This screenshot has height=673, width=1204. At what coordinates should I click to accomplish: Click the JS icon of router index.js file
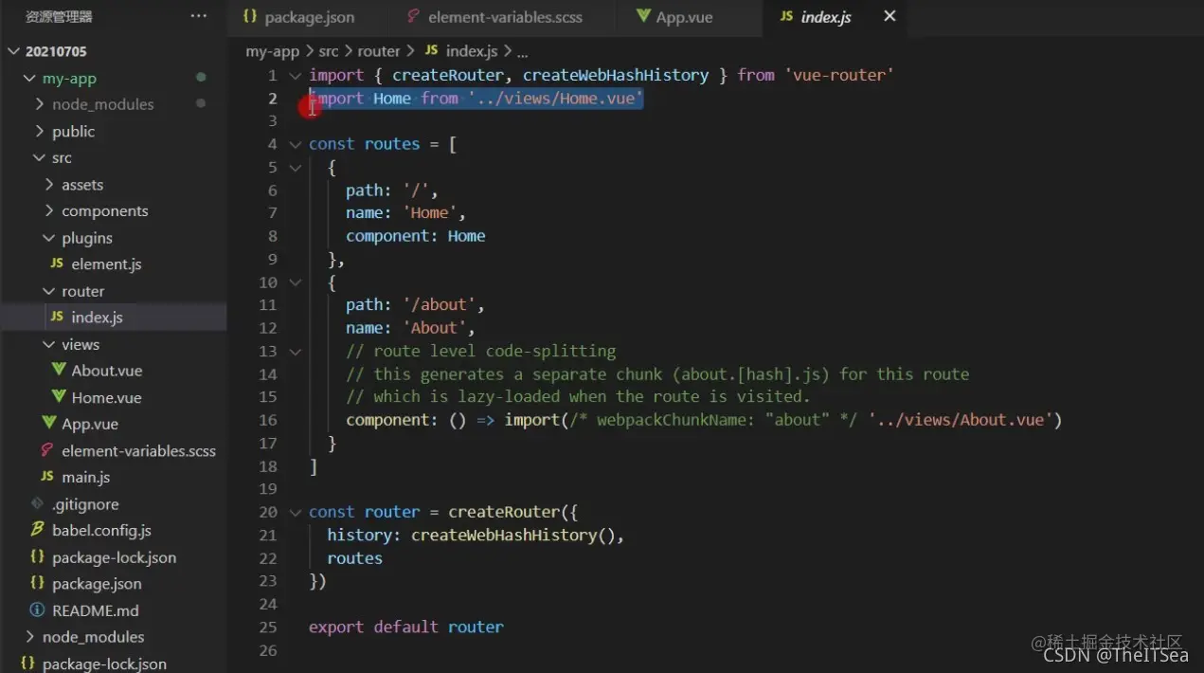tap(57, 317)
